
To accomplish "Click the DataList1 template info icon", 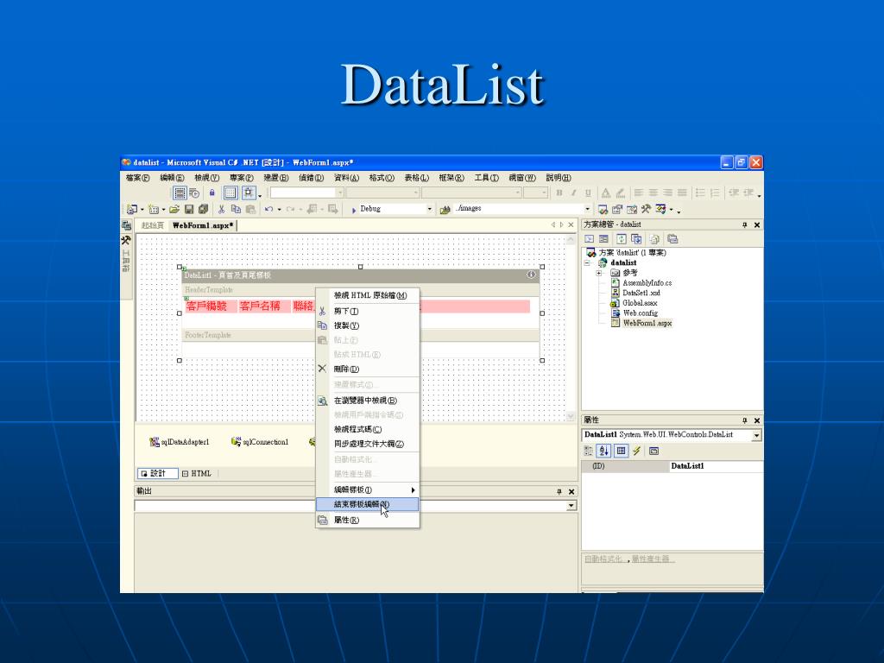I will click(x=531, y=275).
